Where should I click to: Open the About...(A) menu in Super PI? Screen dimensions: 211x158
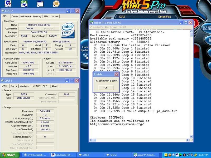pos(111,27)
